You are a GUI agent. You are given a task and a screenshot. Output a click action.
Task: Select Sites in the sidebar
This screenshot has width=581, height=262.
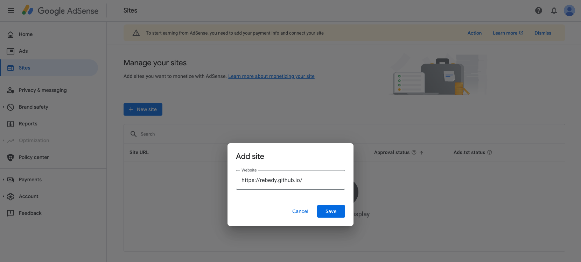tap(49, 68)
